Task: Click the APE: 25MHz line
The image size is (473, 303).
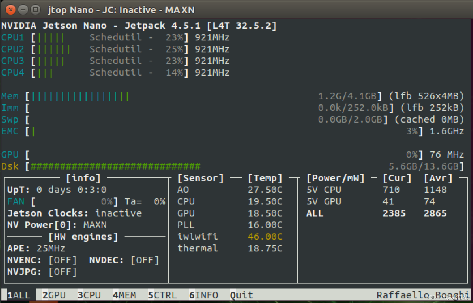Action: 36,248
